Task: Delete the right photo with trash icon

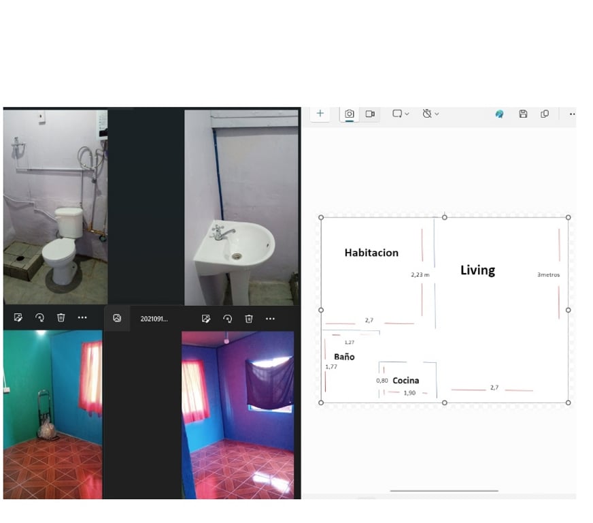Action: (x=249, y=319)
